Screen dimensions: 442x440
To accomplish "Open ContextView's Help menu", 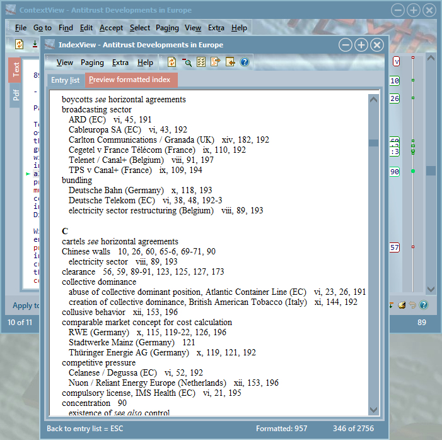I will coord(239,28).
